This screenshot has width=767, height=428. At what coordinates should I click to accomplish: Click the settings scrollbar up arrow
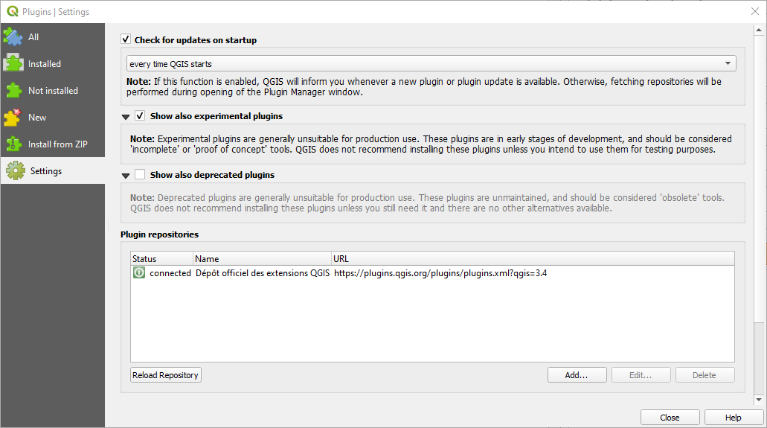pyautogui.click(x=759, y=31)
